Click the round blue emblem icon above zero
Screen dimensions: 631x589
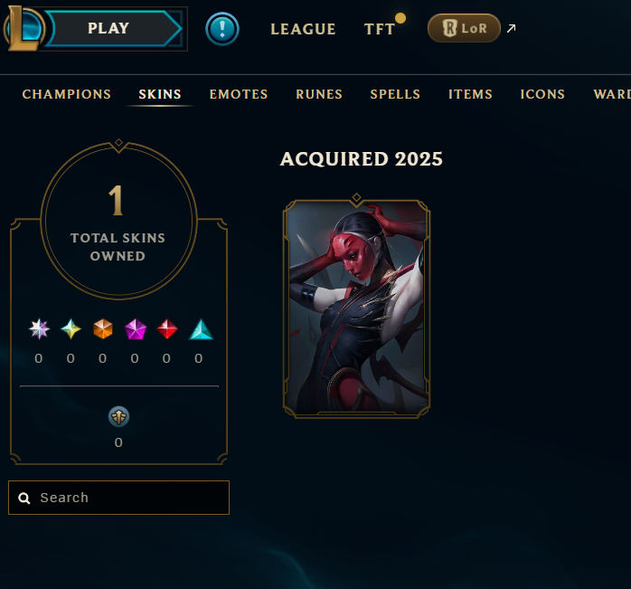[118, 416]
